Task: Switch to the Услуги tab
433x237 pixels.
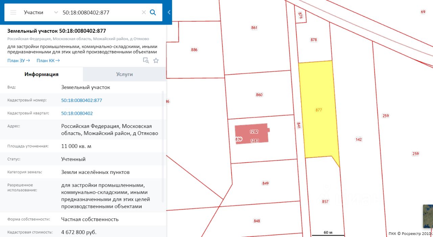Action: tap(124, 74)
